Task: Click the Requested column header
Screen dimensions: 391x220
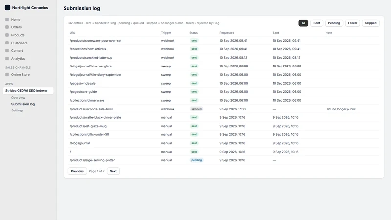Action: tap(227, 33)
